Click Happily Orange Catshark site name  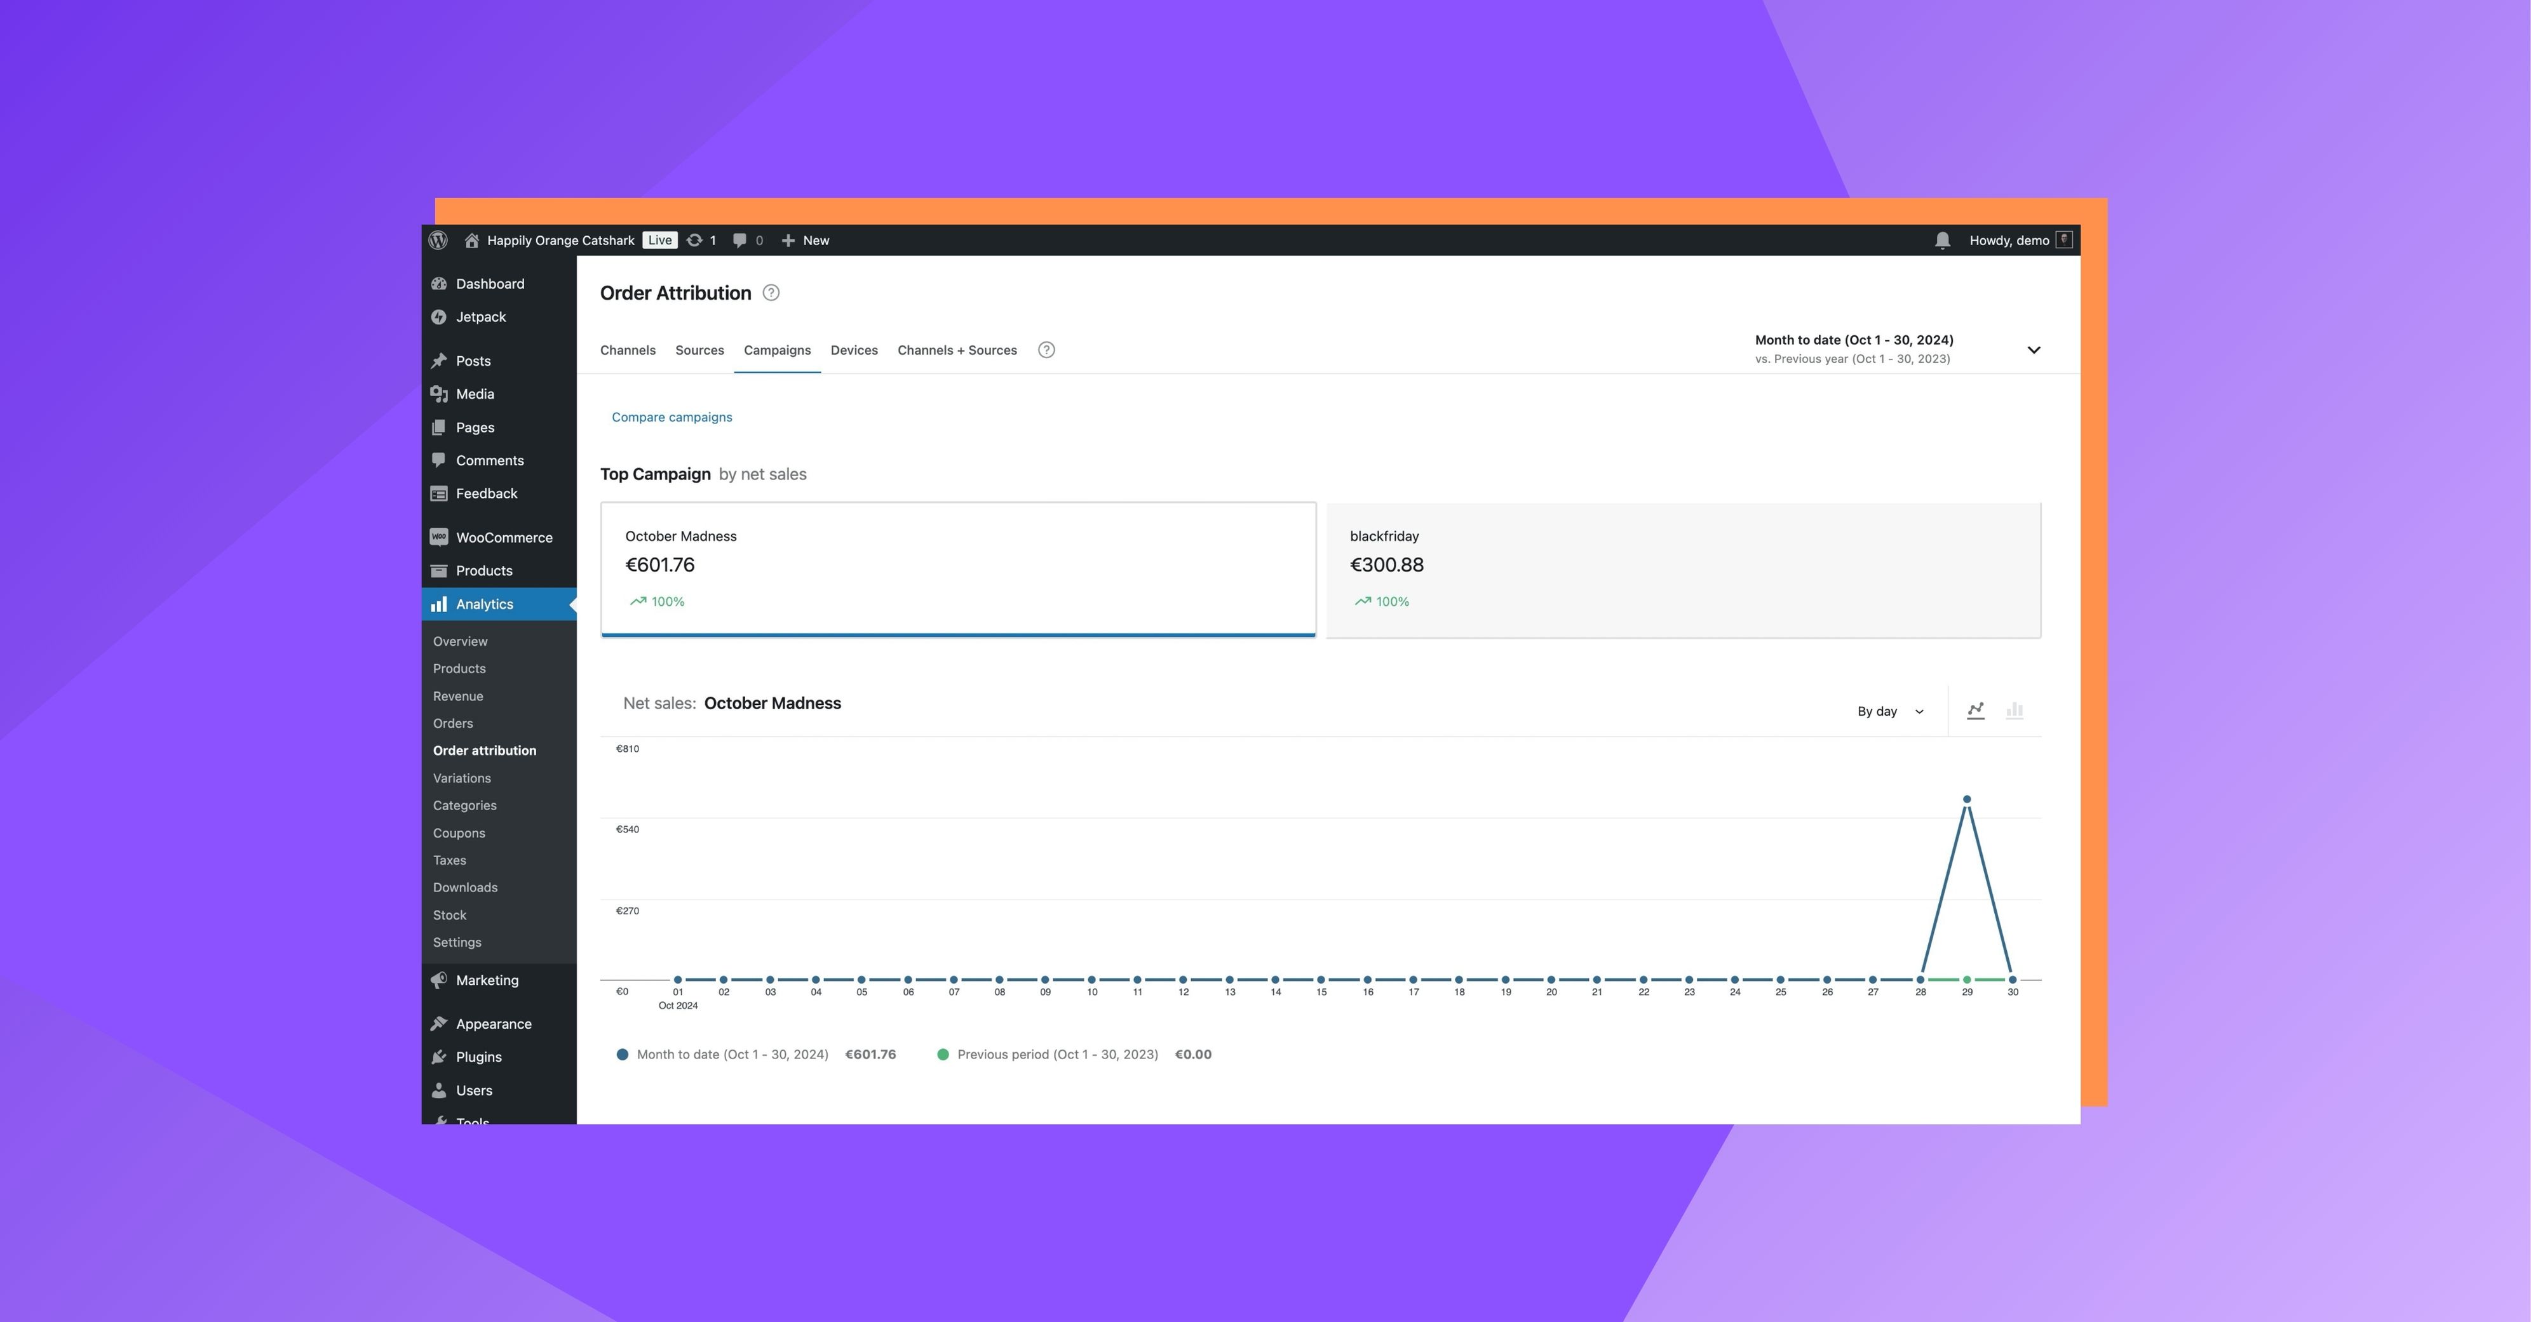561,239
